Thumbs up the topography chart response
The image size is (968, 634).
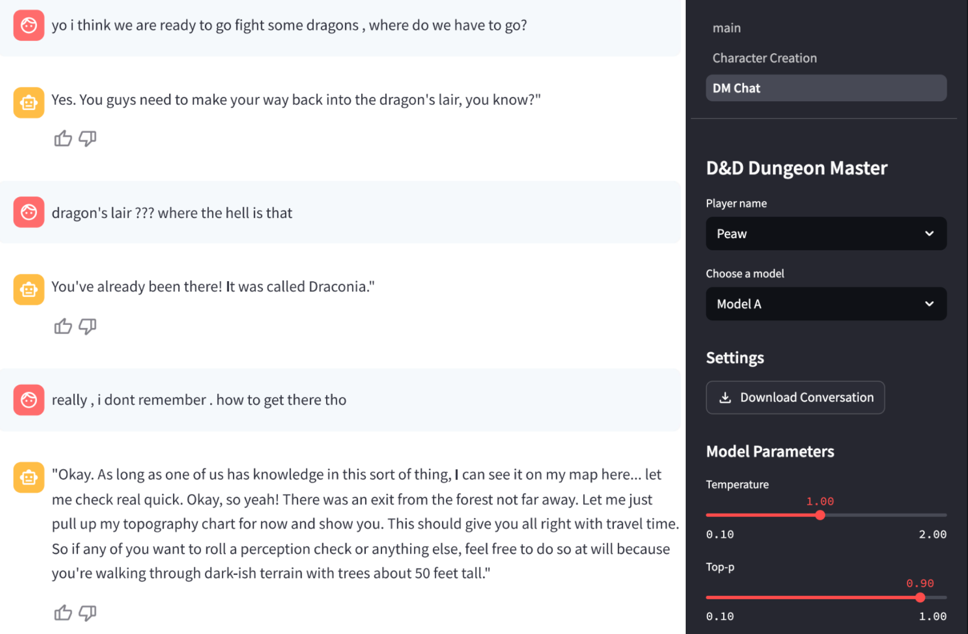(x=63, y=613)
